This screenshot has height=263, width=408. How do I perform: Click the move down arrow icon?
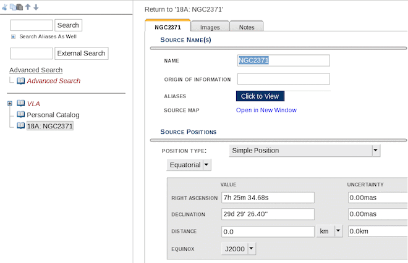point(36,7)
